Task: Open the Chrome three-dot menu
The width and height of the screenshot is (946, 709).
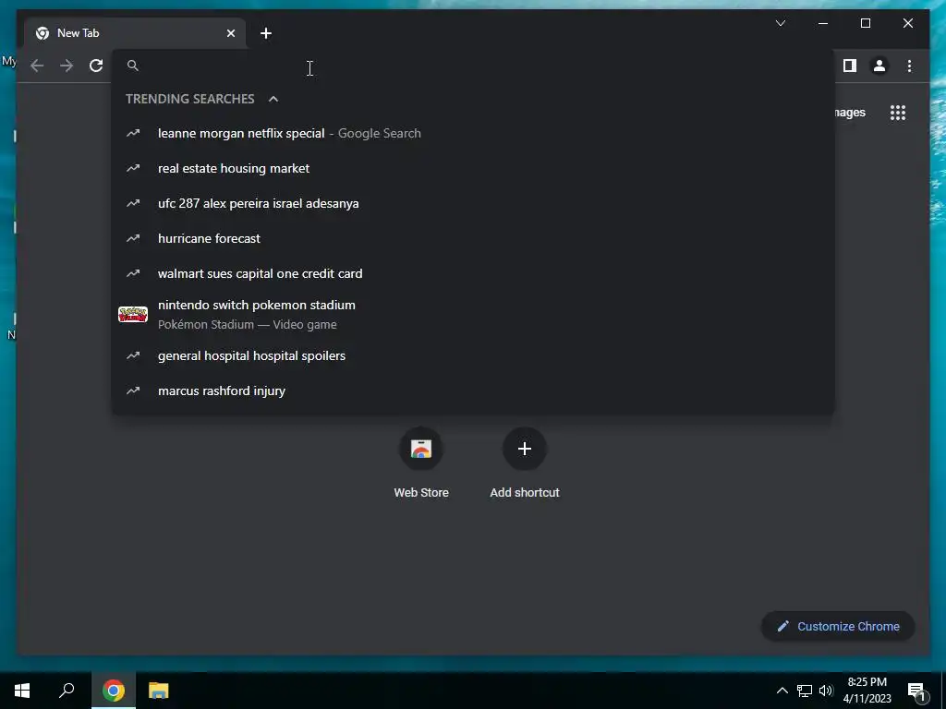Action: tap(909, 66)
